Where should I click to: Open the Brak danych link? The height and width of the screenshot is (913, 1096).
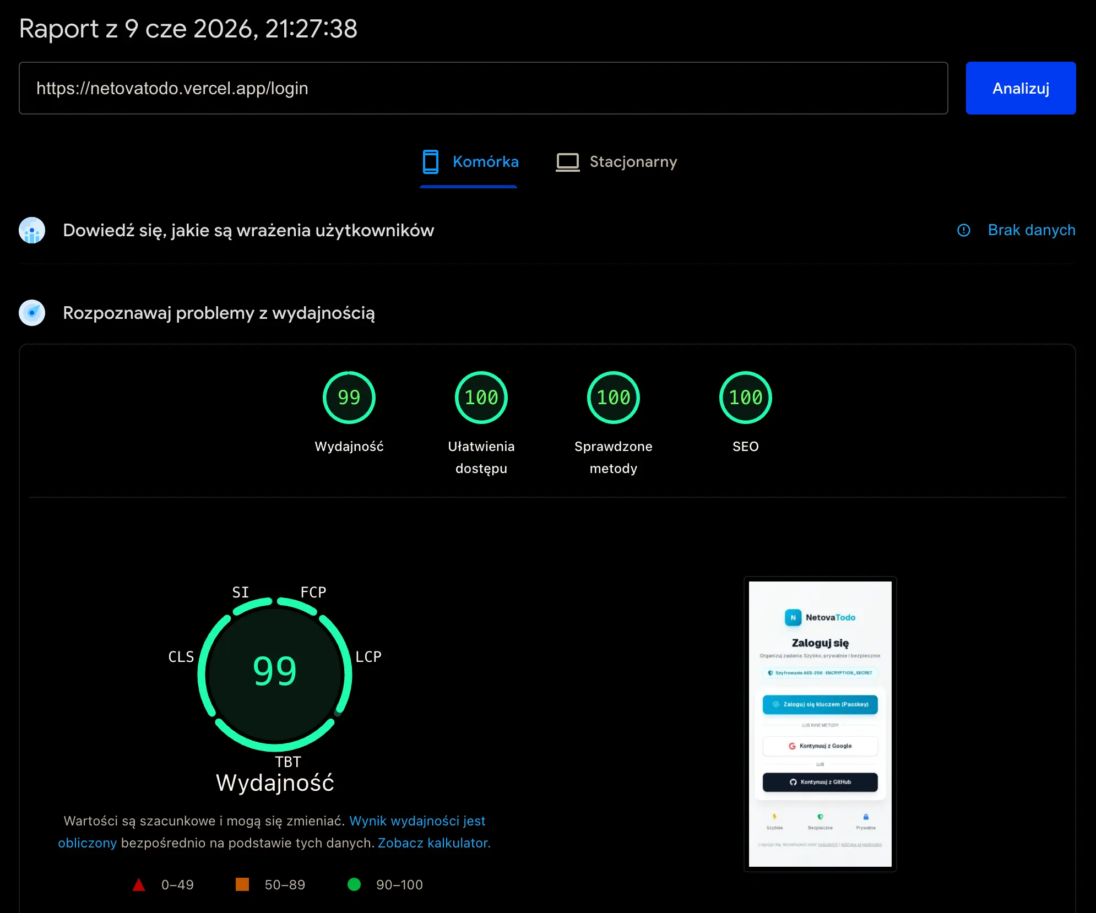coord(1032,230)
